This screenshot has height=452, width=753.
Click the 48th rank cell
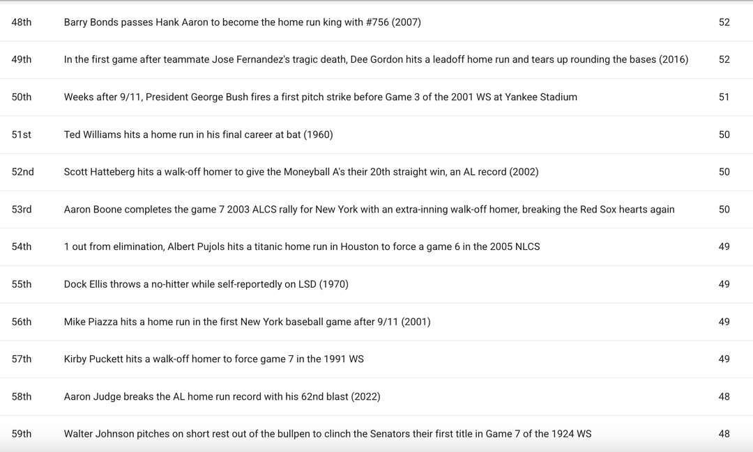pyautogui.click(x=22, y=22)
